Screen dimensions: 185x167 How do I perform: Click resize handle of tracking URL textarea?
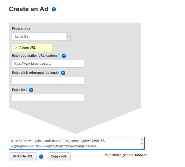click(x=142, y=148)
